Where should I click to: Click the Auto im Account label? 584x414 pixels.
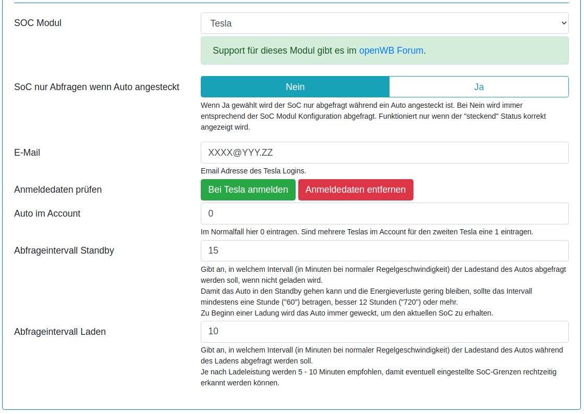click(x=47, y=214)
